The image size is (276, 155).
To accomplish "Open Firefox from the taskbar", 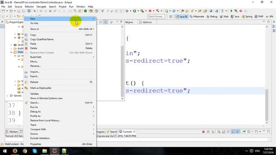I will point(15,151).
